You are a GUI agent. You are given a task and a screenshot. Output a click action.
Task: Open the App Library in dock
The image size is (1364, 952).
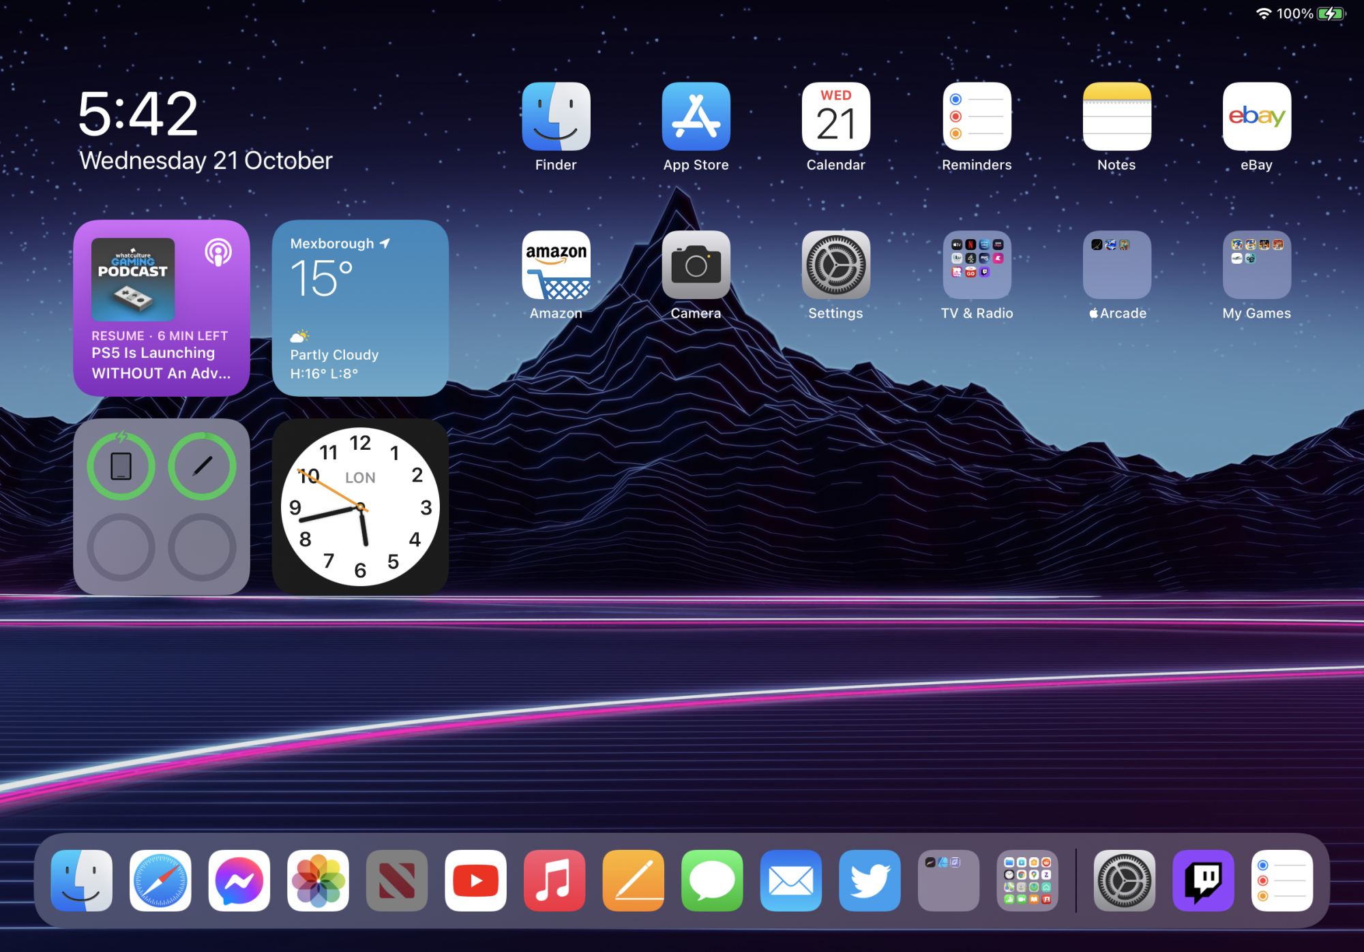tap(1027, 880)
